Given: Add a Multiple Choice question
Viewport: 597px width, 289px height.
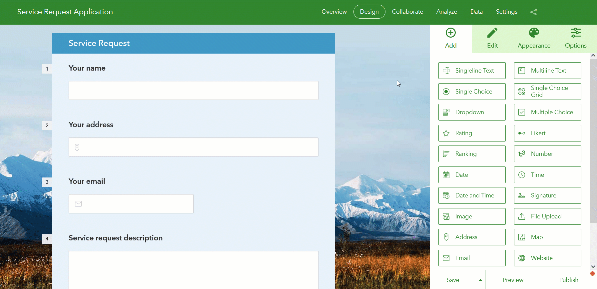Looking at the screenshot, I should pyautogui.click(x=548, y=112).
